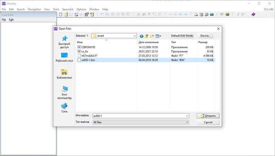Open the Navigation menu
This screenshot has height=156, width=275.
pyautogui.click(x=34, y=9)
